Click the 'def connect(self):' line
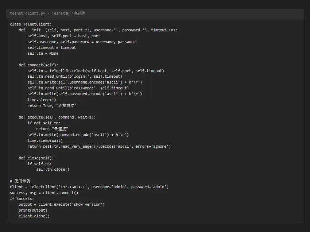The width and height of the screenshot is (310, 232). [x=38, y=65]
